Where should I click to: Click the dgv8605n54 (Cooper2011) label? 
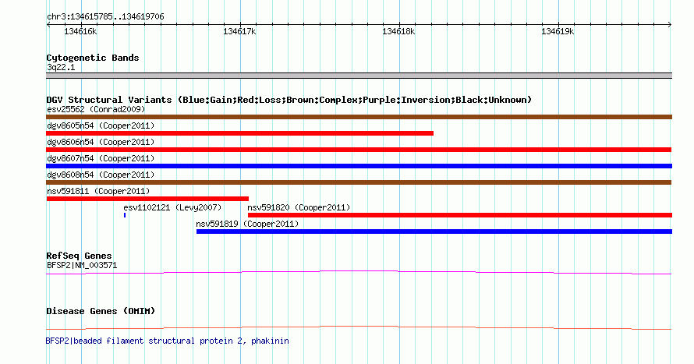click(x=101, y=125)
